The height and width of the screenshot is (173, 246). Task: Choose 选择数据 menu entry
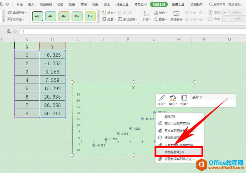[180, 138]
